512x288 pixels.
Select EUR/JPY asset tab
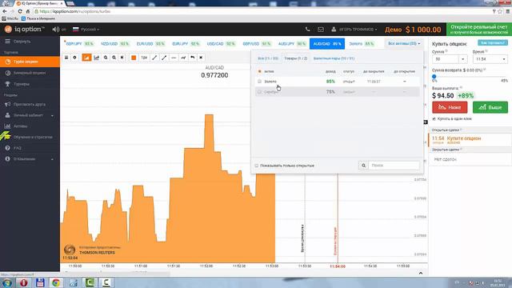186,44
